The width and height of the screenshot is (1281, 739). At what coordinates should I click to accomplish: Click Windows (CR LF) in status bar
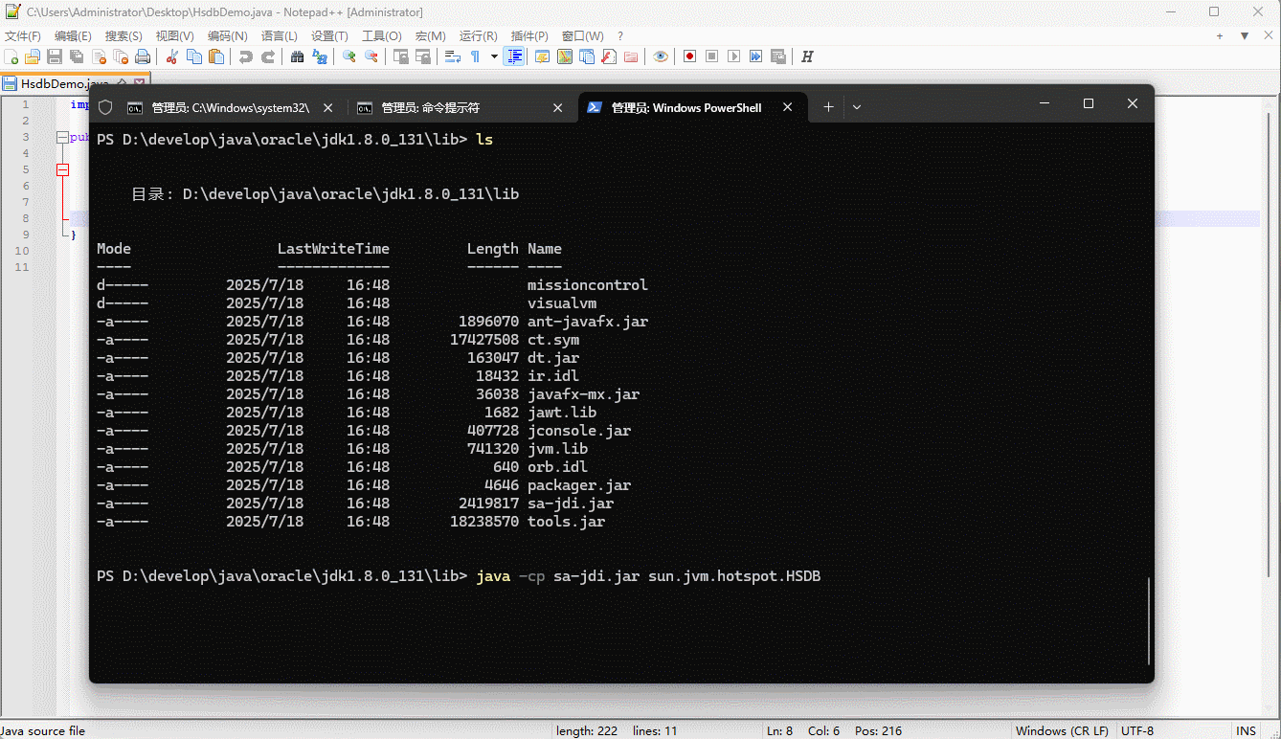(1062, 730)
